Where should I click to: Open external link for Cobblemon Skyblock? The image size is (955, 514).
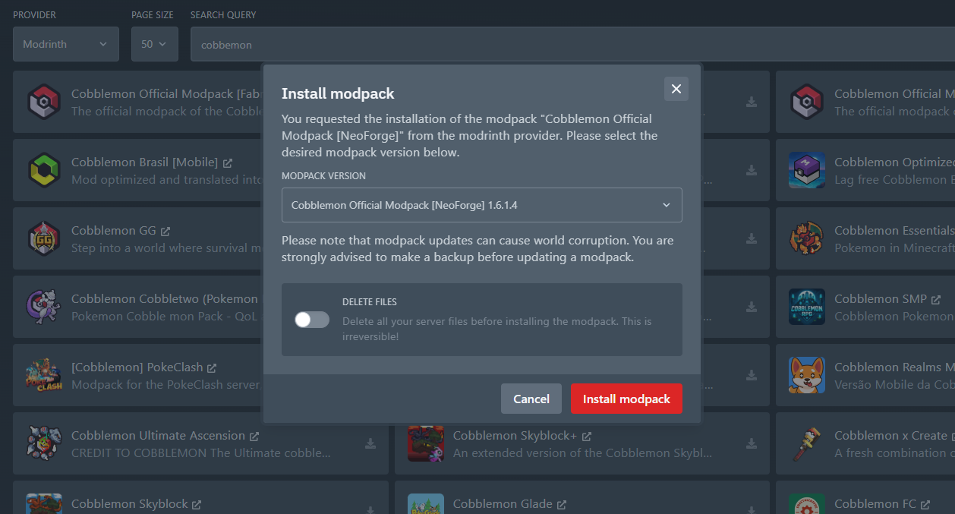click(197, 504)
